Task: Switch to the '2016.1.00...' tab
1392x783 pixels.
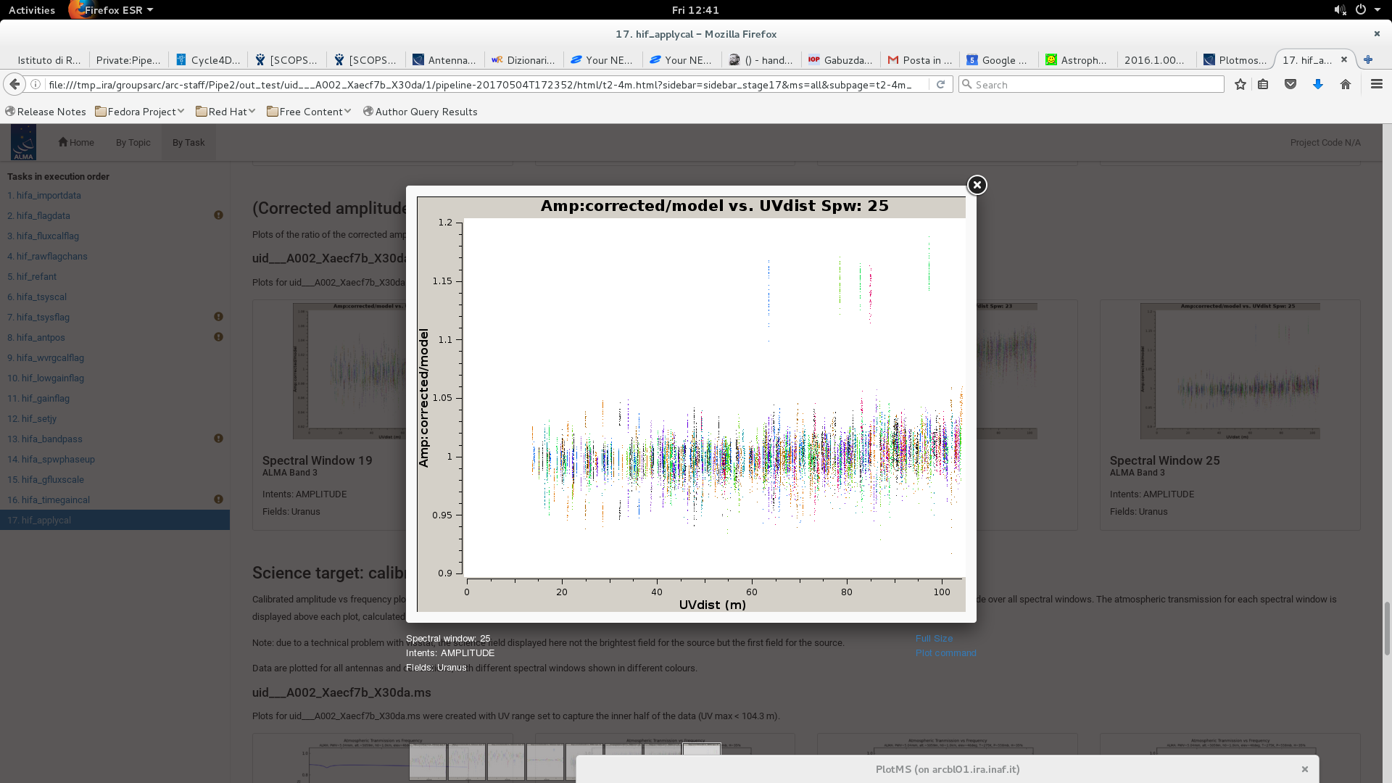Action: point(1156,59)
